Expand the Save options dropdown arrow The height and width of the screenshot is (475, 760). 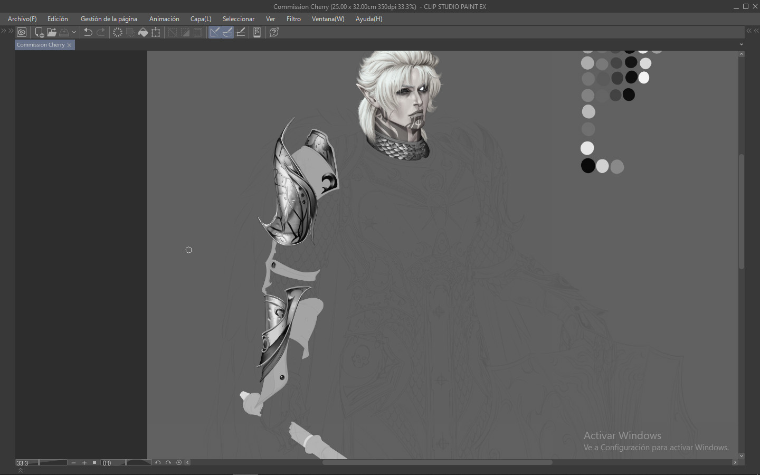click(x=74, y=32)
